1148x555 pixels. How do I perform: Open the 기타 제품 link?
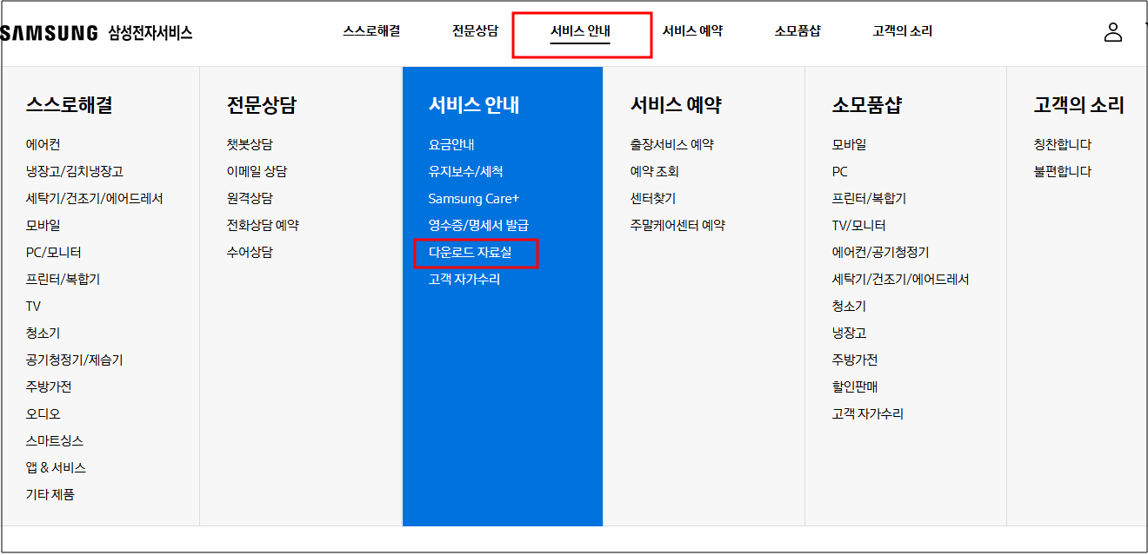point(50,495)
